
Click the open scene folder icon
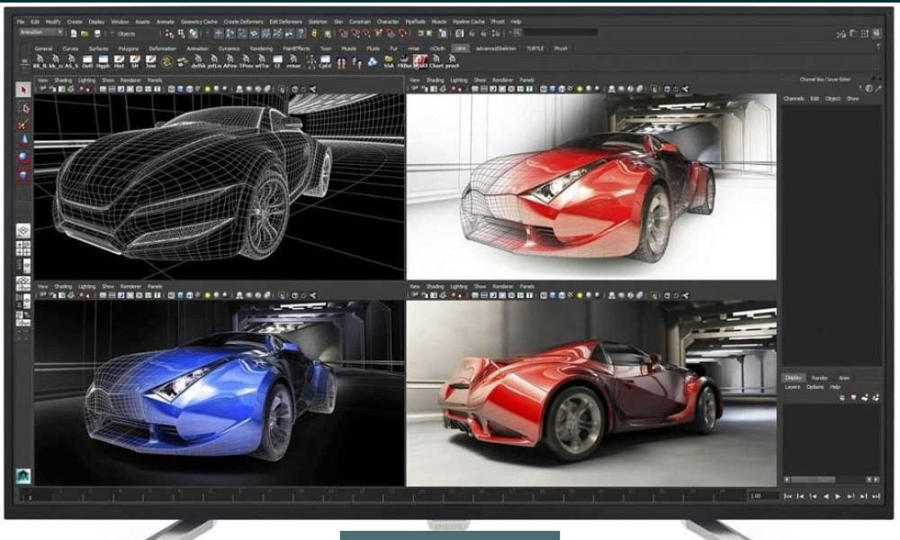[x=83, y=33]
